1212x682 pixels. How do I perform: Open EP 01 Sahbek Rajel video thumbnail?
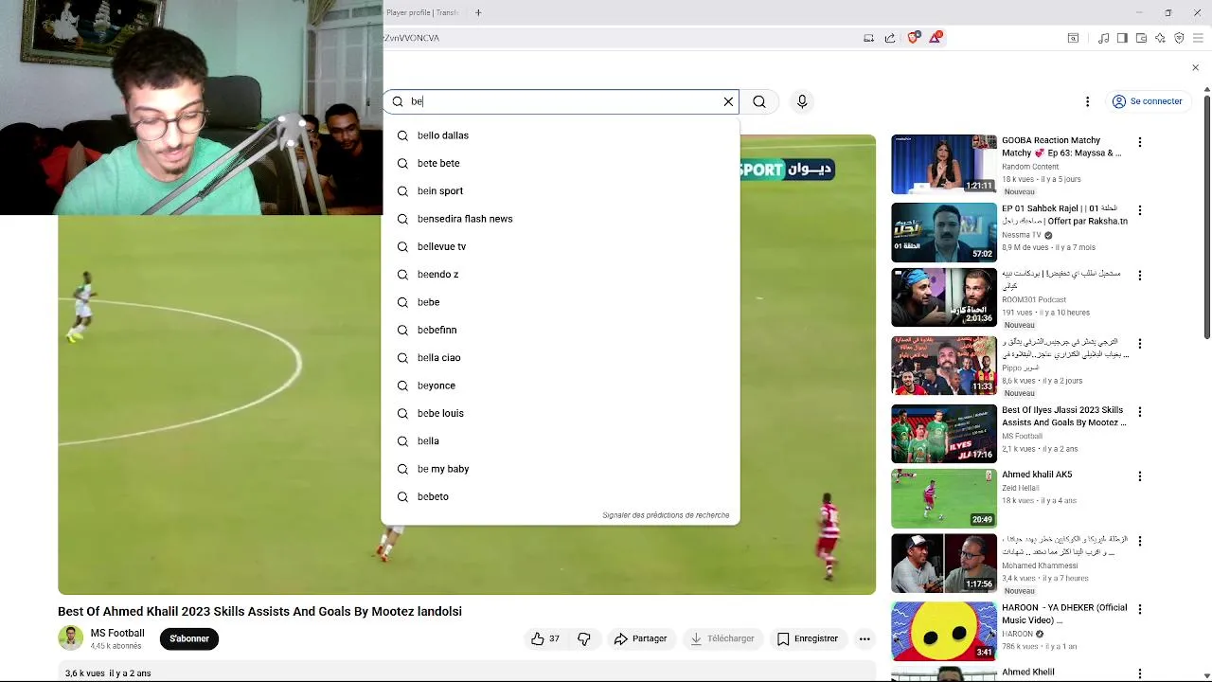[944, 232]
